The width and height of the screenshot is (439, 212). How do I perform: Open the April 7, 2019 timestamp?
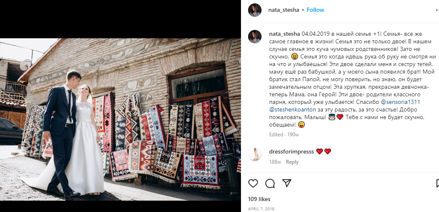pyautogui.click(x=261, y=209)
